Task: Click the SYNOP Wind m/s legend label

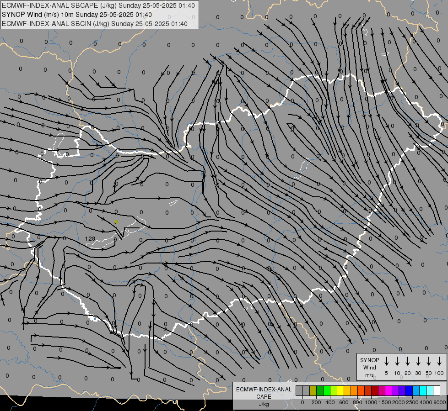Action: pos(369,367)
